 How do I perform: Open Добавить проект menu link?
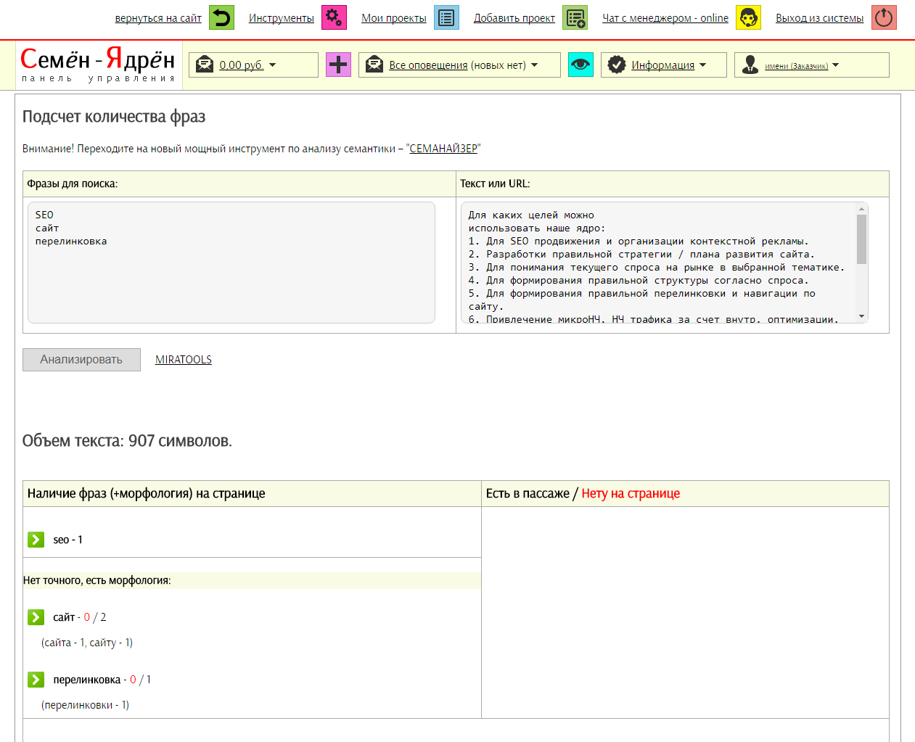click(514, 18)
